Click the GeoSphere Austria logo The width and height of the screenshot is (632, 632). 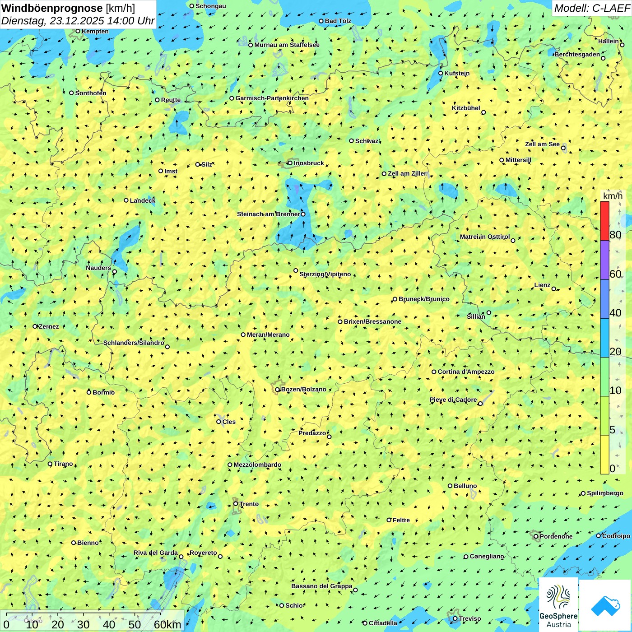[558, 604]
